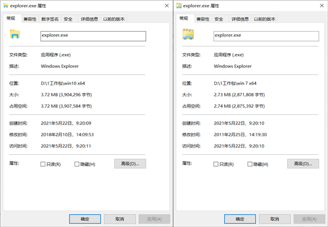Tick 隐藏(H) checkbox in win10 properties window

[x=77, y=164]
